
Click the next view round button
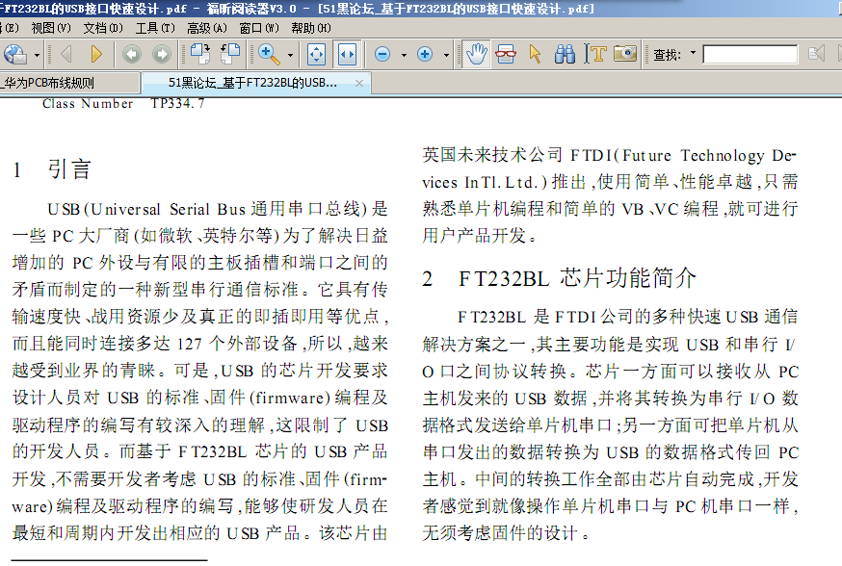[x=162, y=54]
